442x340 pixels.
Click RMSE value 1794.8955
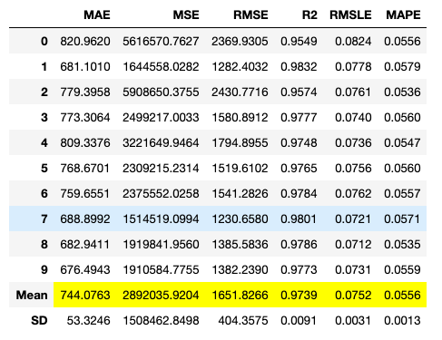[x=240, y=142]
